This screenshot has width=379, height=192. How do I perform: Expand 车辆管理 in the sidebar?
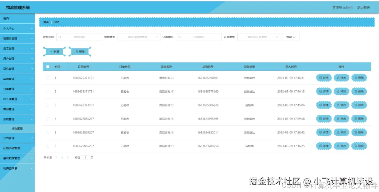pyautogui.click(x=18, y=79)
